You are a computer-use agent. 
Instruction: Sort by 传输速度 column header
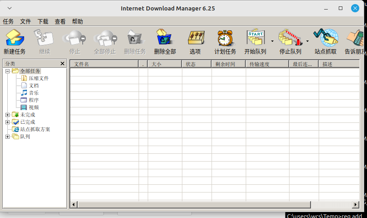tap(267, 64)
